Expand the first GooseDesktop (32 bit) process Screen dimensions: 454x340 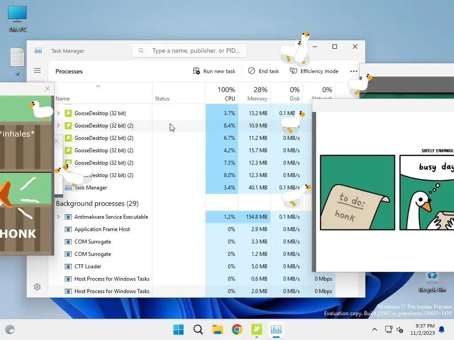click(58, 113)
